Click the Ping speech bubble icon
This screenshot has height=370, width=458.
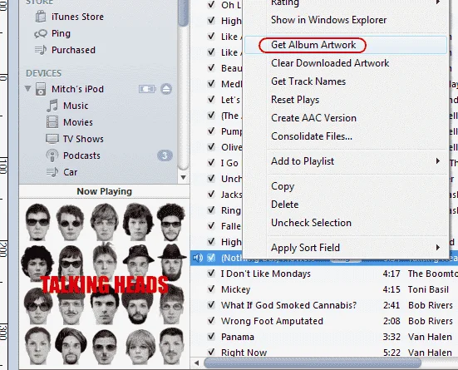[40, 33]
